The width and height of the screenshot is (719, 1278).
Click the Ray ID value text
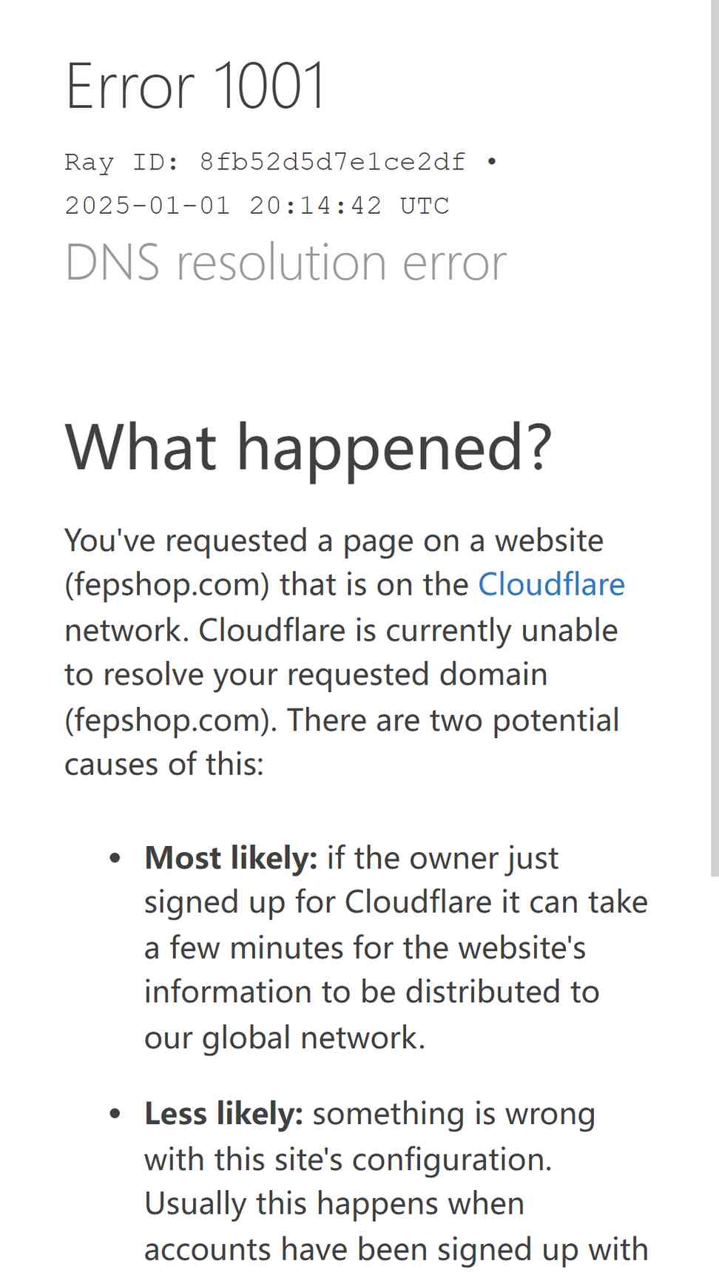coord(332,162)
